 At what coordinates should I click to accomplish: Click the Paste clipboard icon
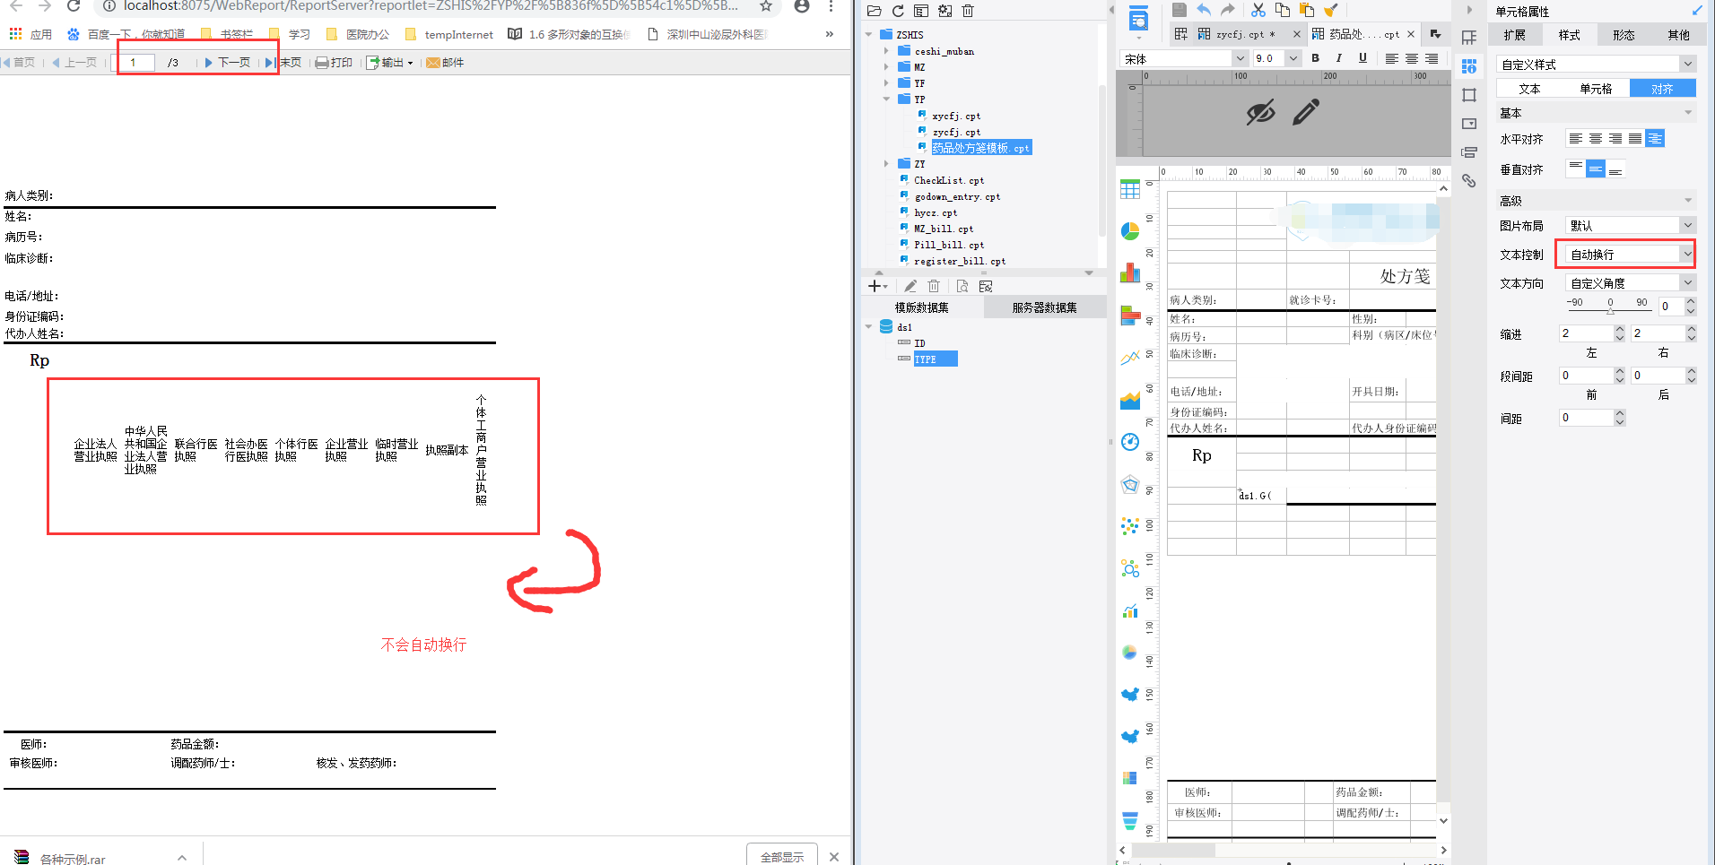(x=1307, y=10)
